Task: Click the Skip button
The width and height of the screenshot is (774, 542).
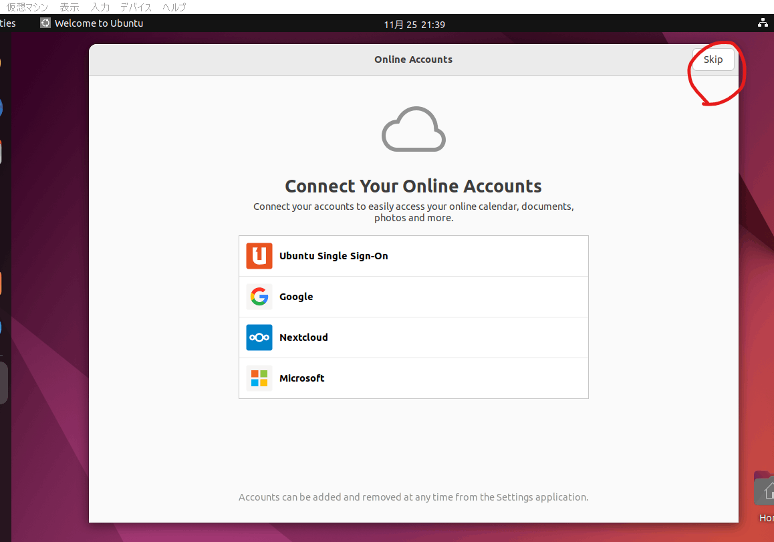Action: click(713, 59)
